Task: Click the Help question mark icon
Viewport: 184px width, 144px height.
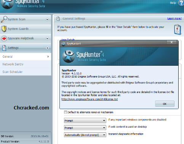Action: click(181, 3)
